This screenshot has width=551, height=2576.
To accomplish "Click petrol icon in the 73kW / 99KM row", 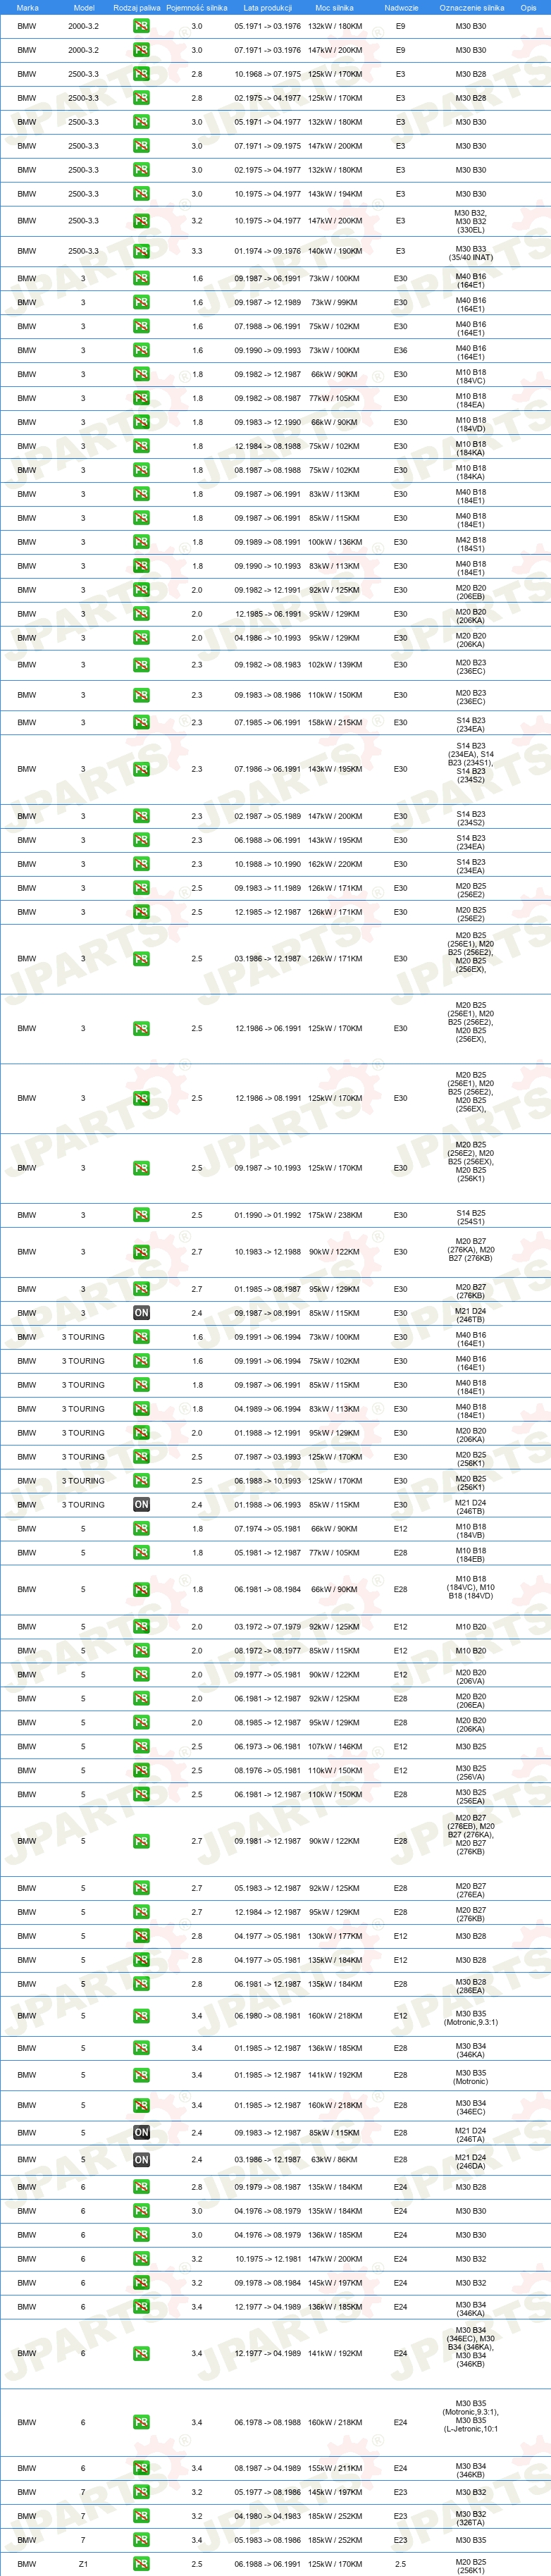I will point(141,303).
